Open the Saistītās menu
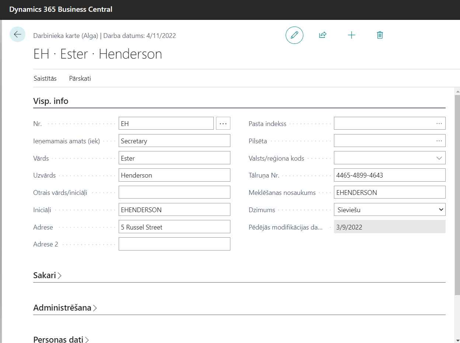The height and width of the screenshot is (343, 460). click(x=45, y=78)
